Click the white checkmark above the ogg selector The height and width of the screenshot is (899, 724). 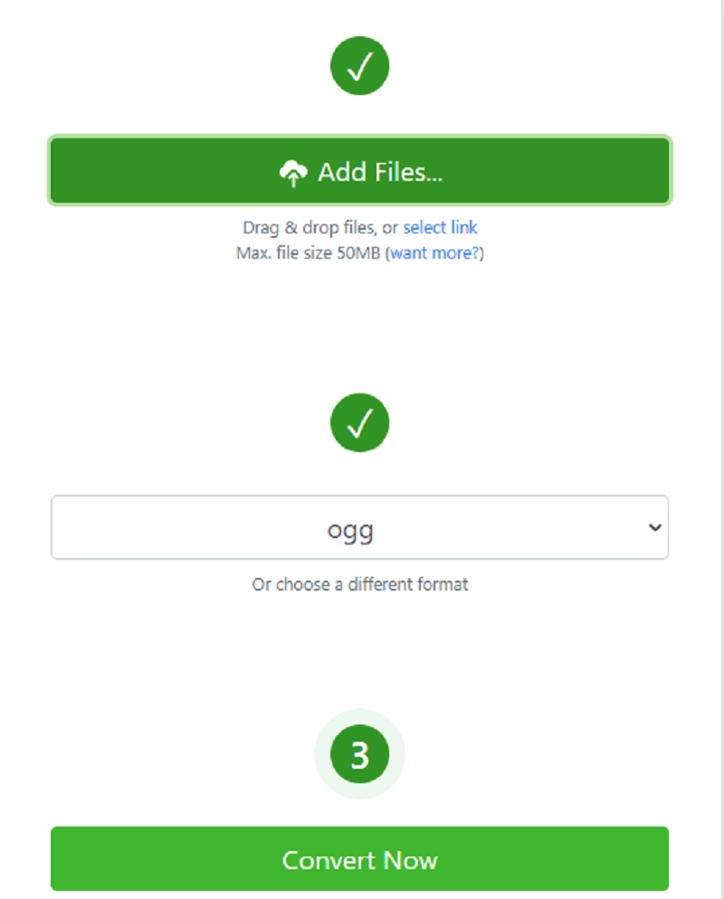point(359,423)
